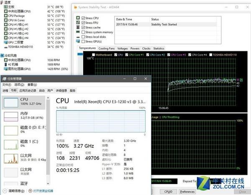The height and width of the screenshot is (195, 251).
Task: Click the Stress system memory icon
Action: [78, 32]
